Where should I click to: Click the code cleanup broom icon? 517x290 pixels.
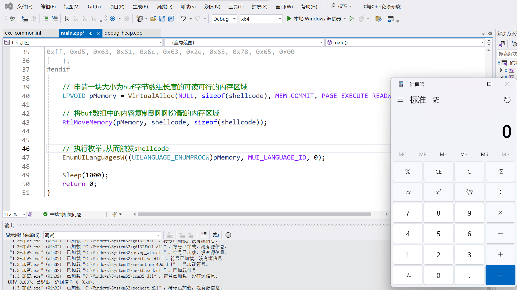coord(115,214)
